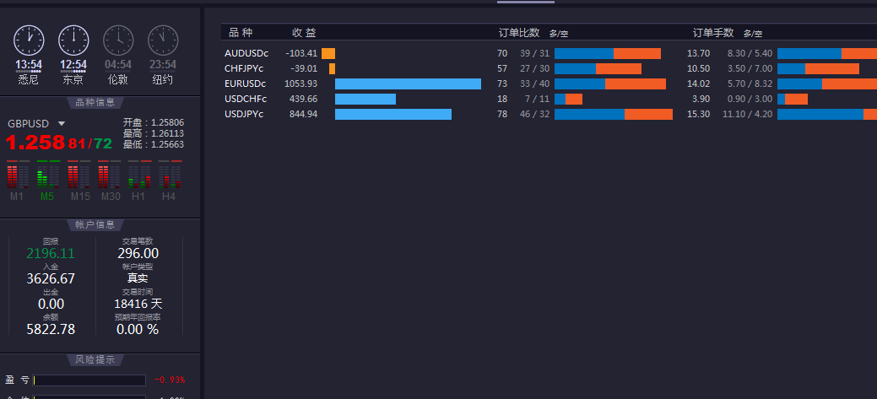This screenshot has height=399, width=877.
Task: Sort by the 订单手数 column header
Action: tap(713, 33)
